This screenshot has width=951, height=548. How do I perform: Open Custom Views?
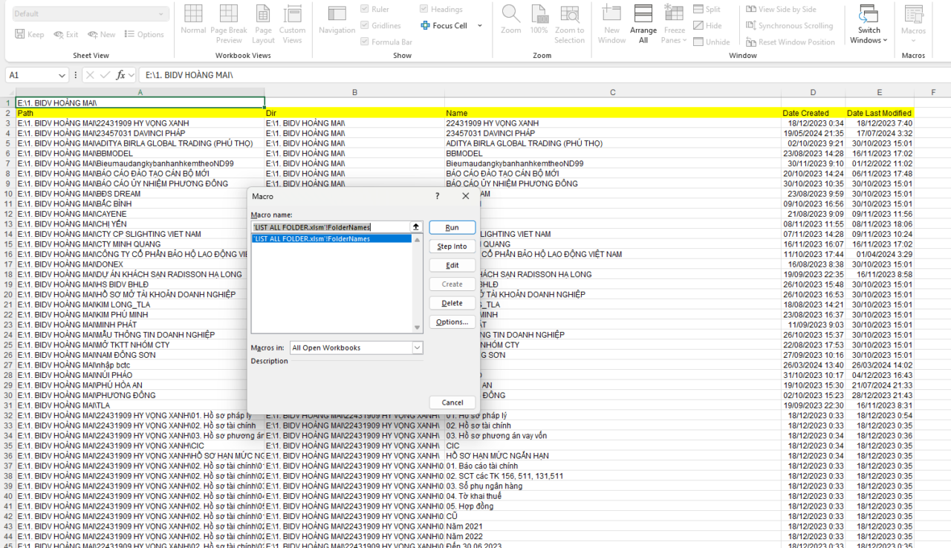pos(292,24)
